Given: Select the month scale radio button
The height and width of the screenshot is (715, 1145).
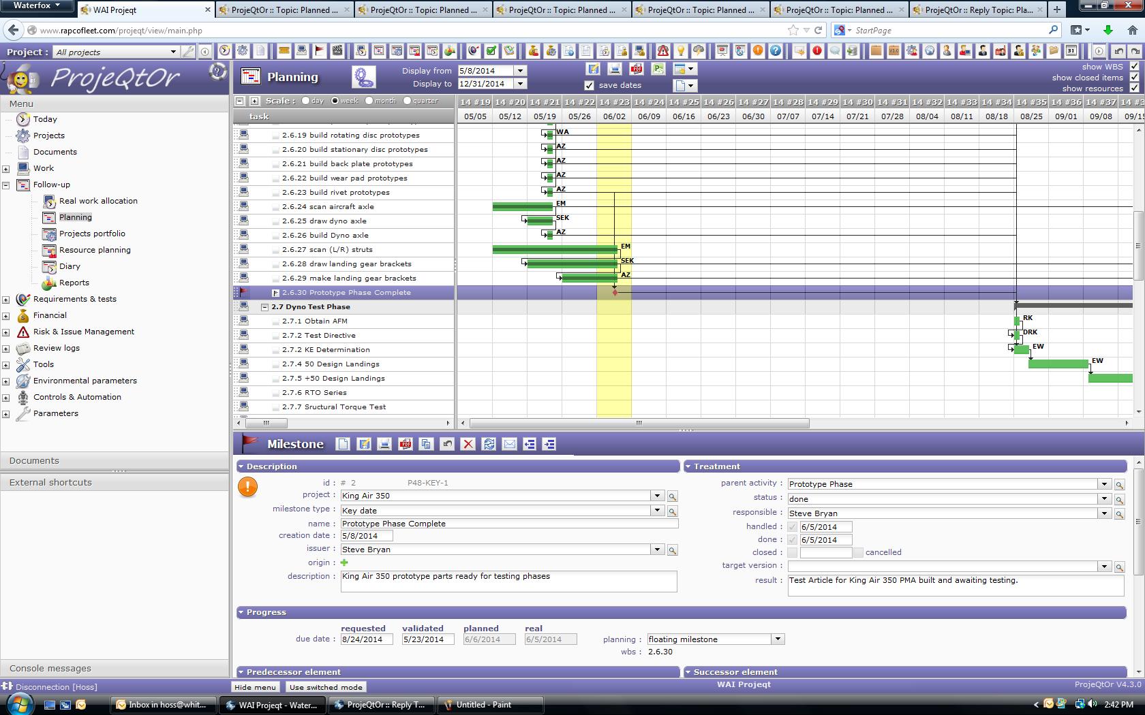Looking at the screenshot, I should pos(369,101).
